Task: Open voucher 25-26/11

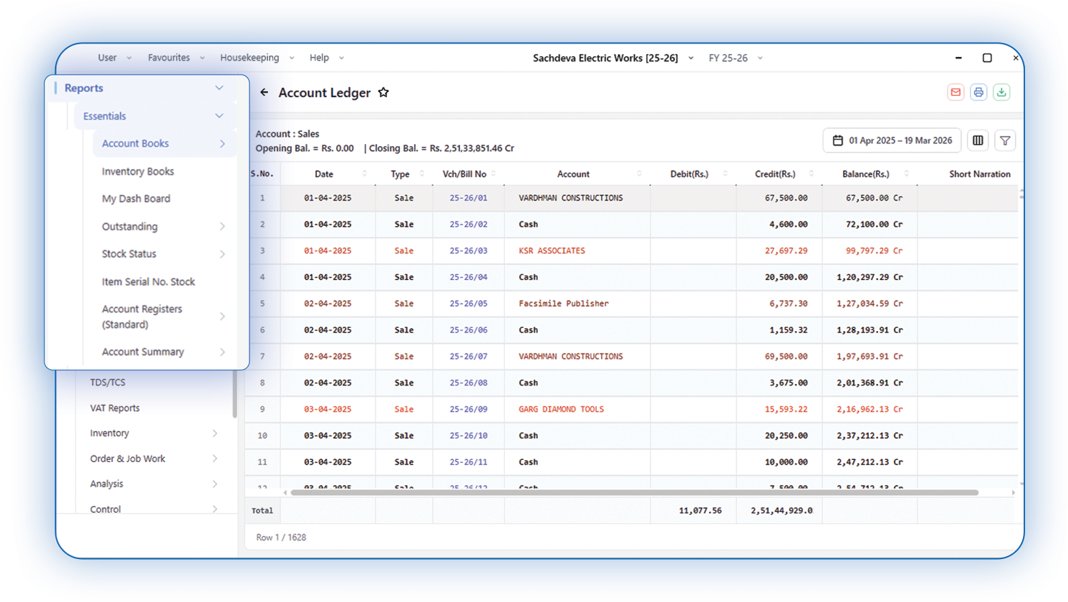Action: pos(468,462)
